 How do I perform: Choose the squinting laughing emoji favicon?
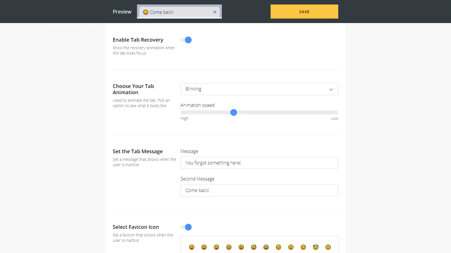[x=241, y=247]
